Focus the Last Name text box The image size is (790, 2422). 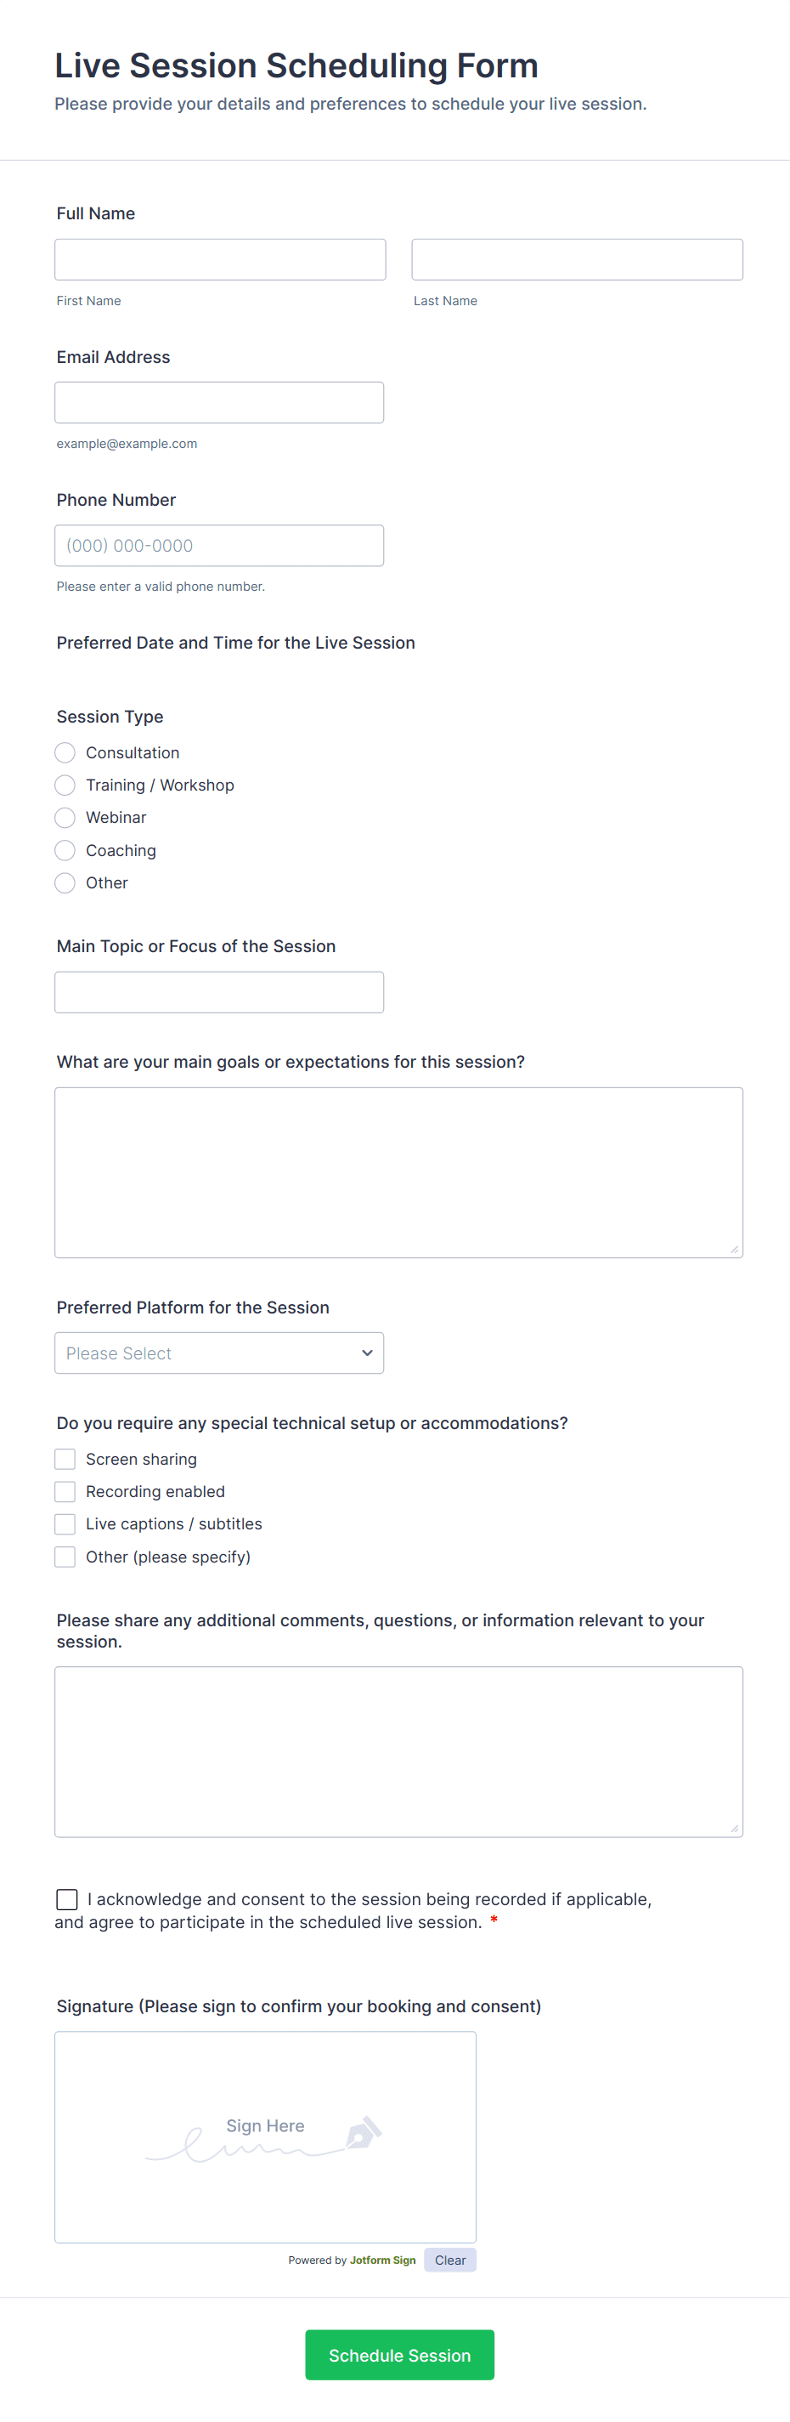[577, 258]
